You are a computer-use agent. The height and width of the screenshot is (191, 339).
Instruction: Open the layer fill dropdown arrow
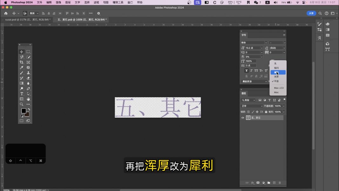coord(284,112)
